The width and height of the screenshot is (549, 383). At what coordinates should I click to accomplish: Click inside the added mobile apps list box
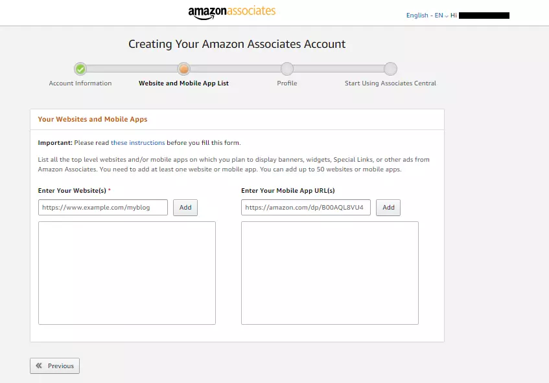point(330,273)
